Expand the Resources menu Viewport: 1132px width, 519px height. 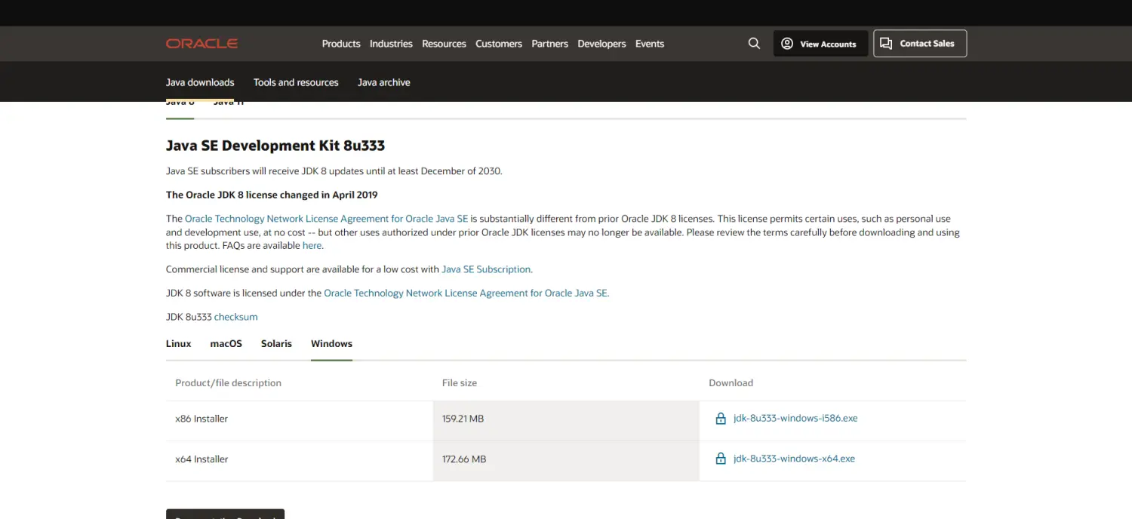tap(444, 44)
